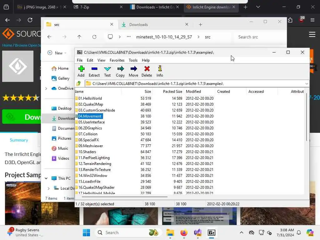Go back in File Explorer
The height and width of the screenshot is (240, 320).
click(x=49, y=37)
